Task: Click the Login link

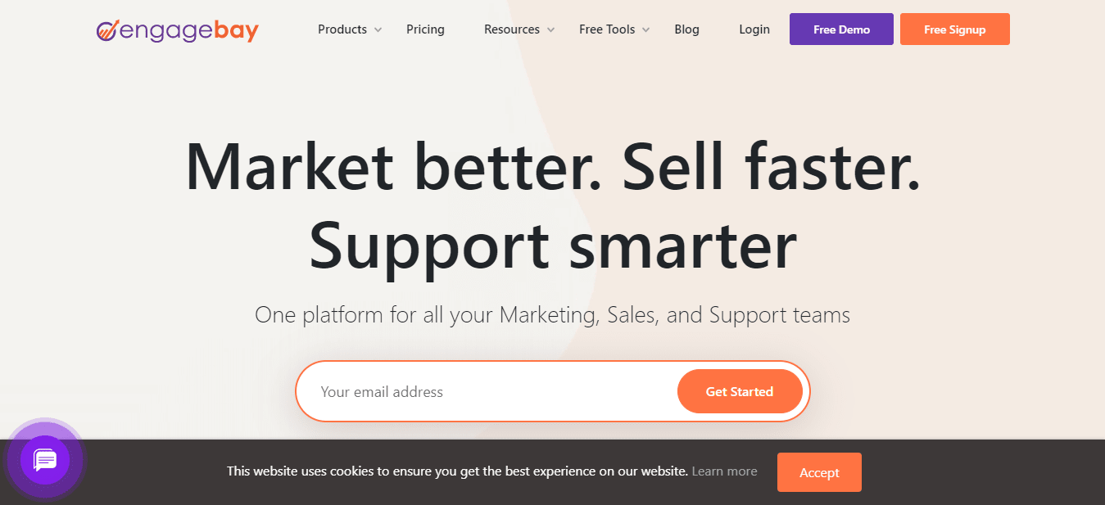Action: [x=754, y=29]
